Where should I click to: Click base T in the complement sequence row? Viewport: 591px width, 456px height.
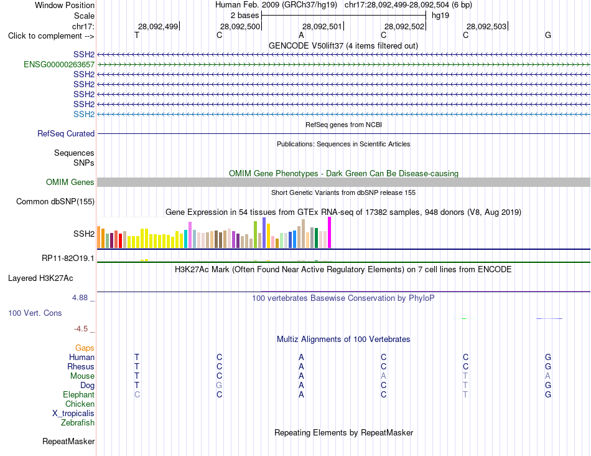point(137,35)
